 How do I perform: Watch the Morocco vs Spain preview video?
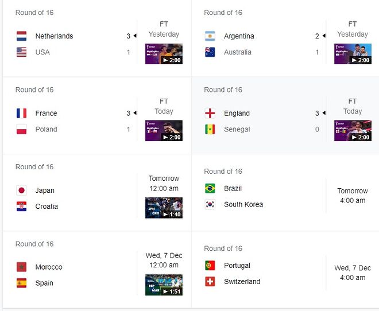click(x=164, y=285)
